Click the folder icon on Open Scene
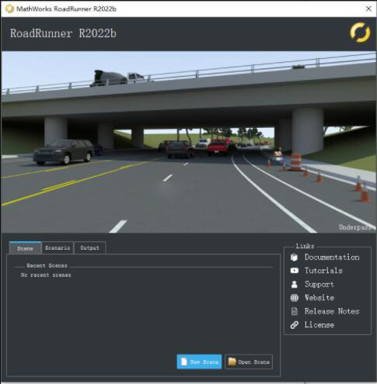377x384 pixels. click(232, 362)
